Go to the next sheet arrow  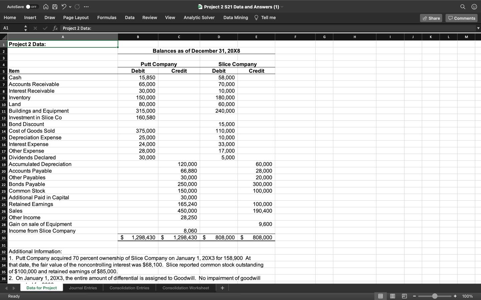tap(14, 288)
